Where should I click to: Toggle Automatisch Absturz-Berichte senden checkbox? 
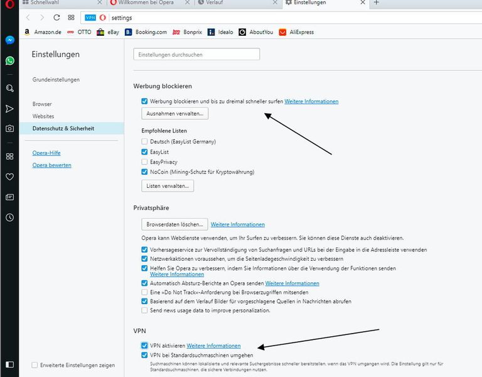tap(144, 283)
